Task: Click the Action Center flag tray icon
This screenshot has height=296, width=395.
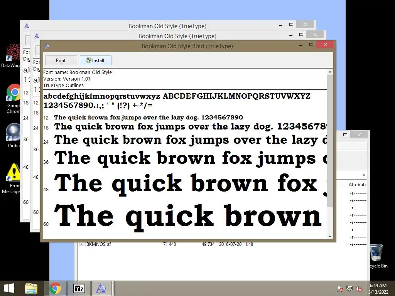Action: [x=340, y=289]
